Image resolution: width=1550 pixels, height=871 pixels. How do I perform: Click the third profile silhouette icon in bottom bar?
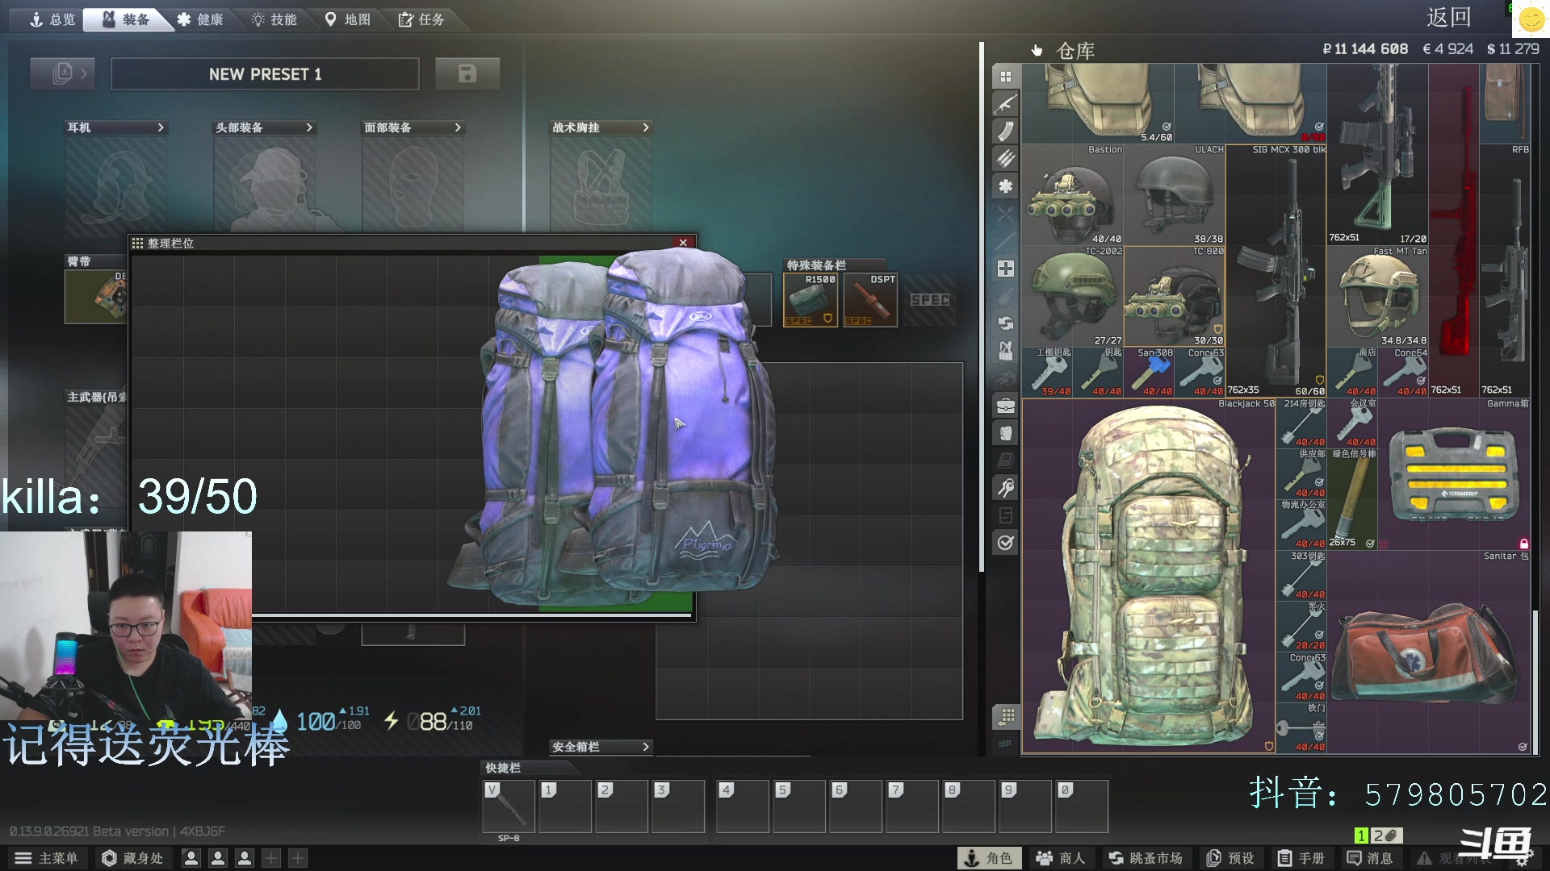click(245, 858)
